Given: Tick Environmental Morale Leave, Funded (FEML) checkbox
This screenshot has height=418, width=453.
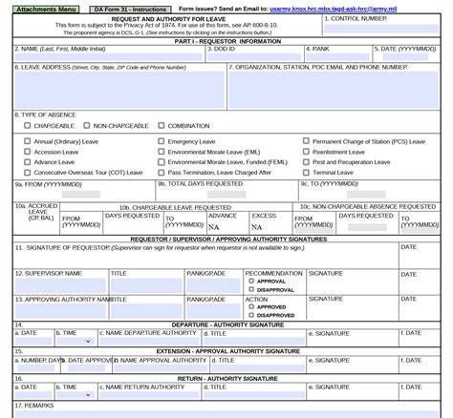Looking at the screenshot, I should [162, 162].
